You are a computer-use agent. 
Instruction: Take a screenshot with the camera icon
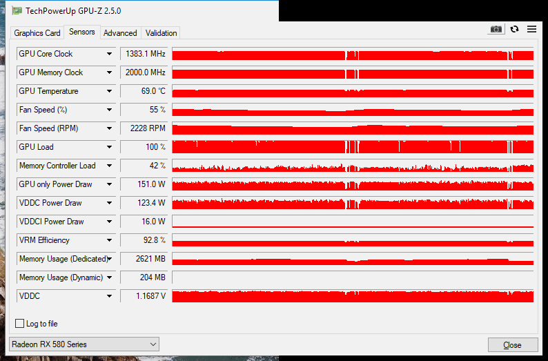(496, 30)
